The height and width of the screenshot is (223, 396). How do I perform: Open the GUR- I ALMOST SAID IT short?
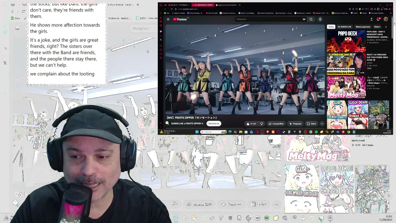pos(337,114)
